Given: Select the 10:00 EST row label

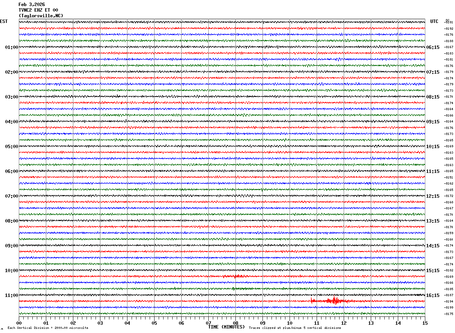Looking at the screenshot, I should (12, 271).
